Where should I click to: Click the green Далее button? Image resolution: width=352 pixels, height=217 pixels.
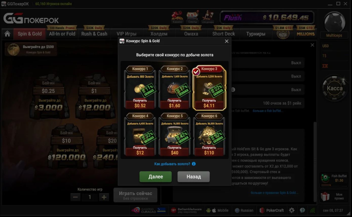tap(156, 177)
